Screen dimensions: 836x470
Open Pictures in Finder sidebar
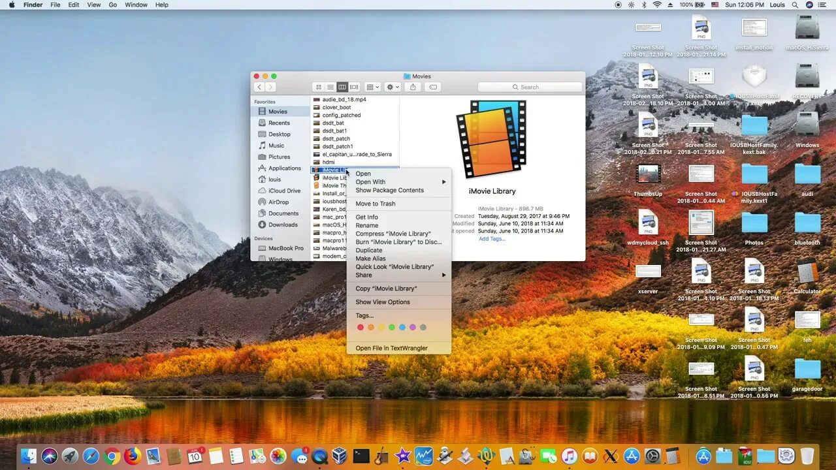coord(280,157)
